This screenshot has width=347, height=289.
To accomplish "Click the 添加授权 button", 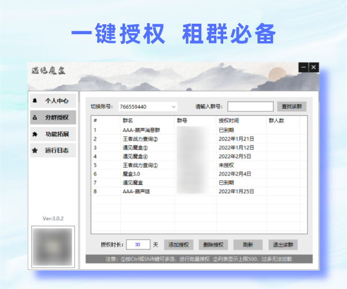I will (x=179, y=244).
